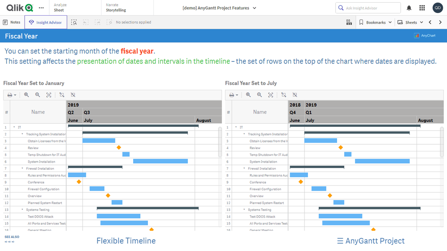Open the AnyGantt Project link
Screen dimensions: 447x251
[371, 241]
